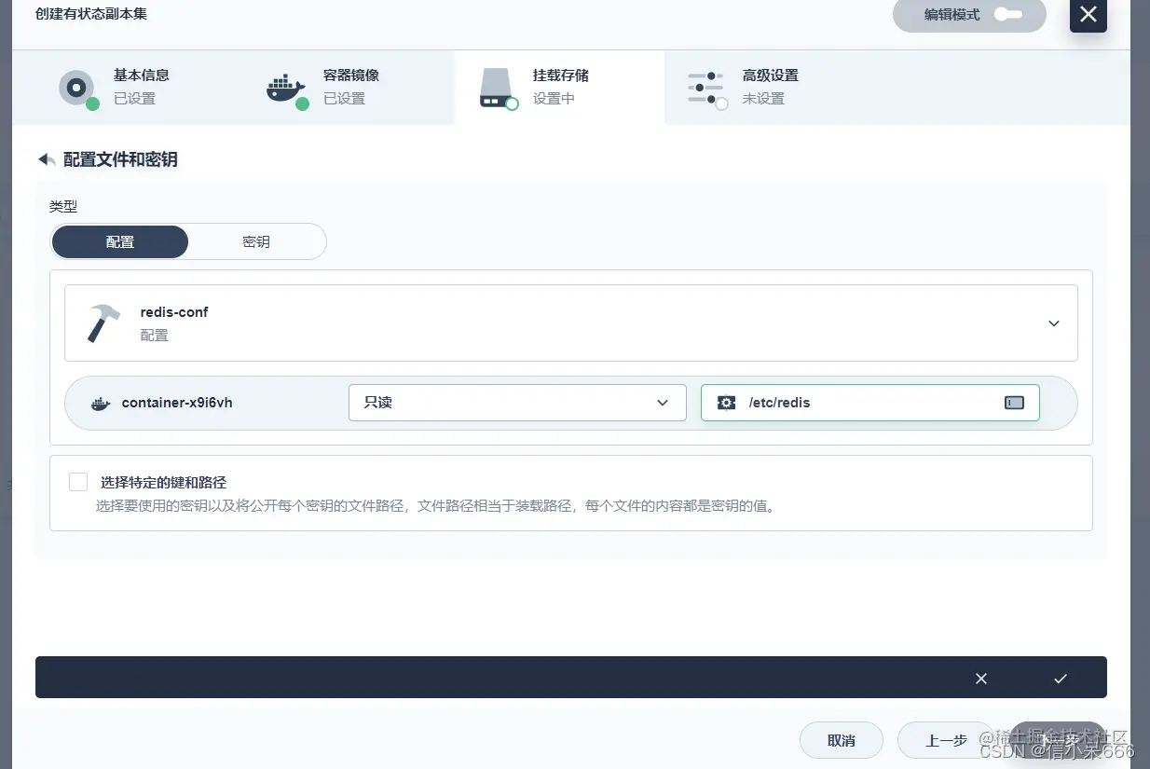Close the dialog with top-right X
The image size is (1150, 769).
pyautogui.click(x=1088, y=14)
